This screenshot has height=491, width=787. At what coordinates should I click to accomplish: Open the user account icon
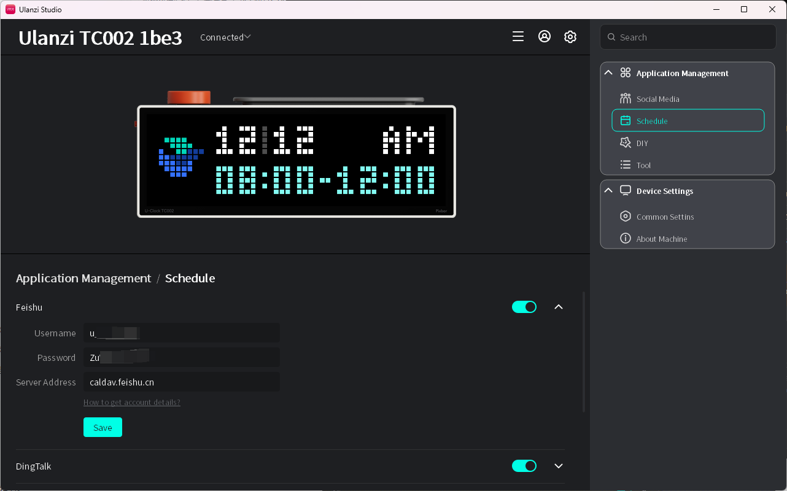pos(545,37)
